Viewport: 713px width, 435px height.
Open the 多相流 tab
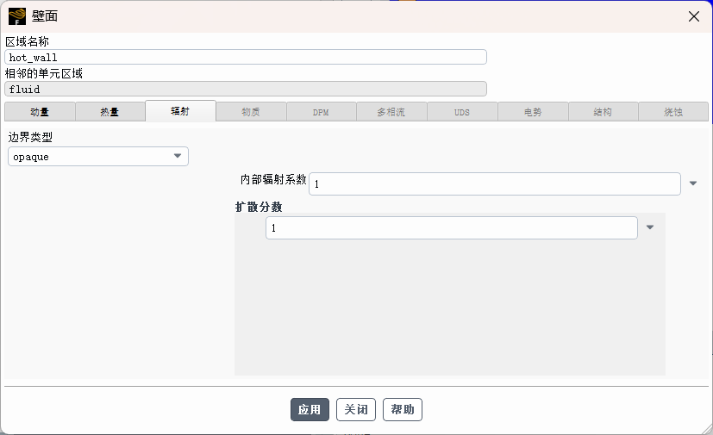(x=391, y=112)
